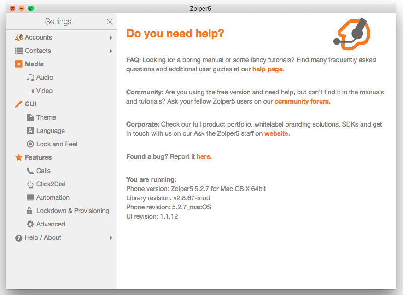Image resolution: width=403 pixels, height=295 pixels.
Task: Open Calls settings entry
Action: pos(43,171)
